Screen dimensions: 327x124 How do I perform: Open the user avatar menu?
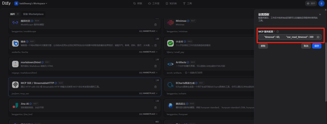tap(321, 4)
